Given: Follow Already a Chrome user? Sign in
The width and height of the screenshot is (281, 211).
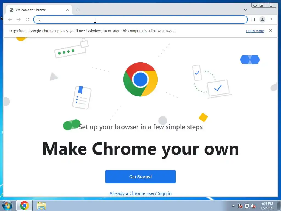Looking at the screenshot, I should pyautogui.click(x=140, y=193).
